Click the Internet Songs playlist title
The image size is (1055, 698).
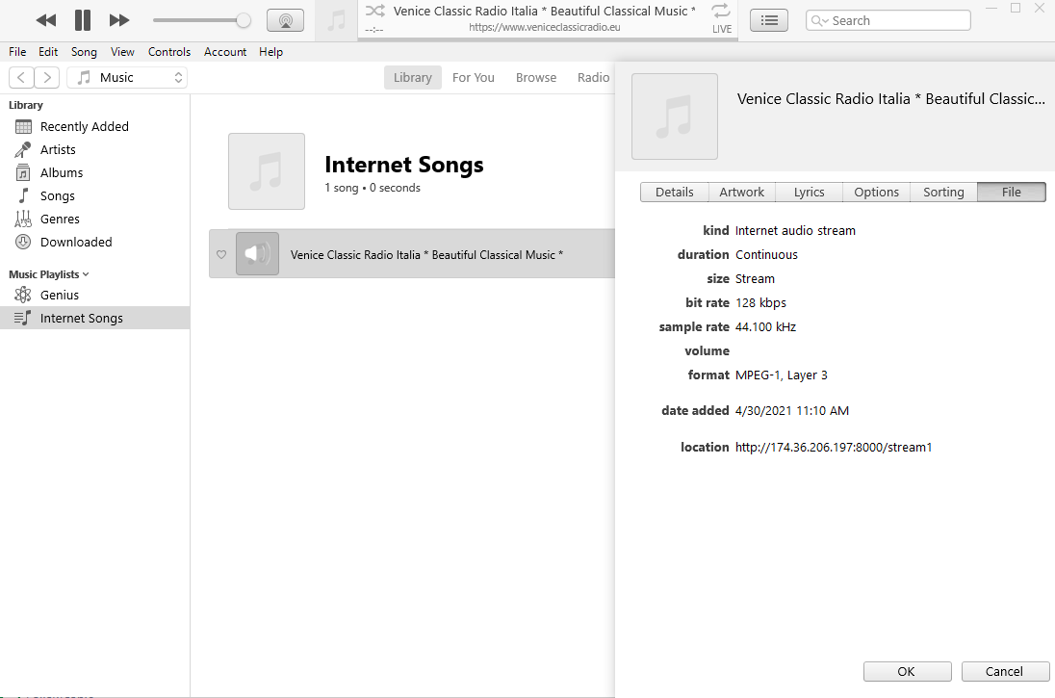(403, 165)
